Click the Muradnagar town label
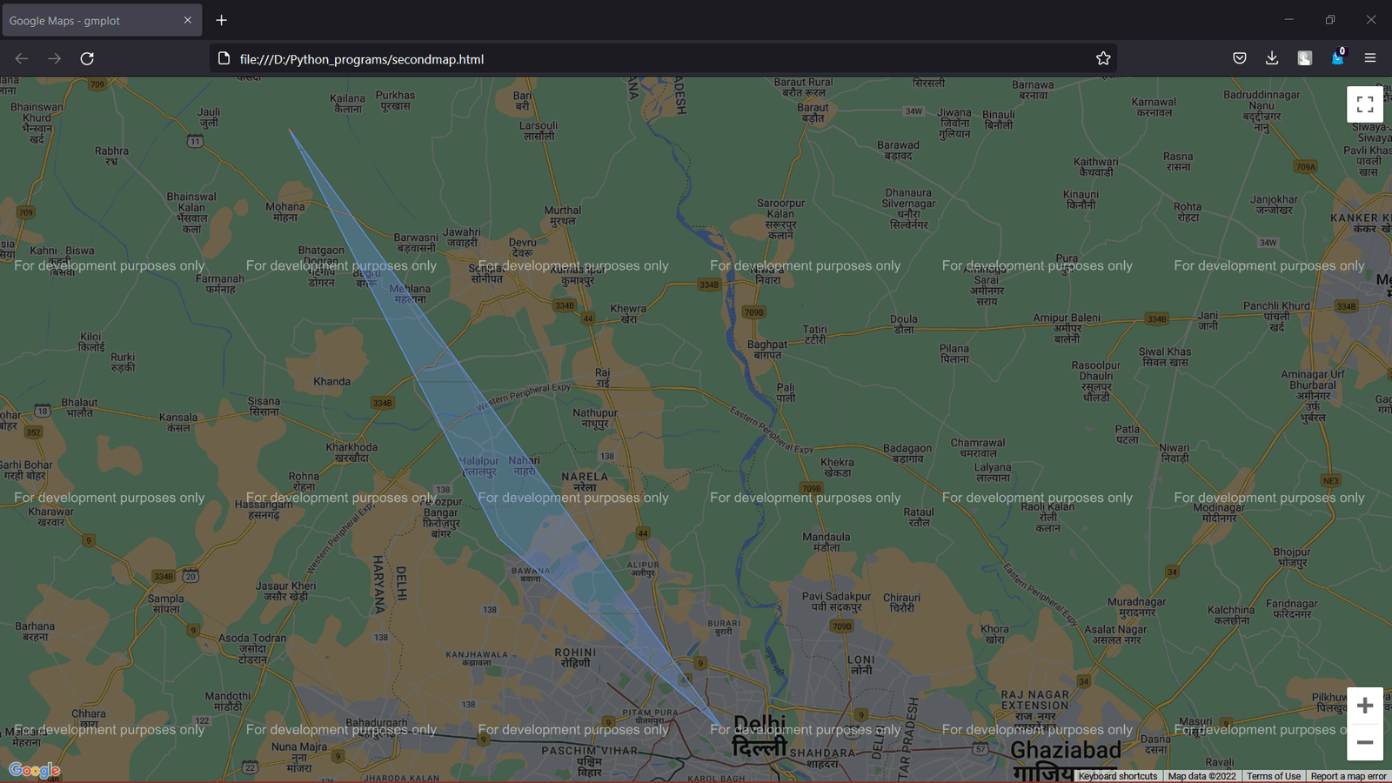Screen dimensions: 1392x783 [1136, 607]
